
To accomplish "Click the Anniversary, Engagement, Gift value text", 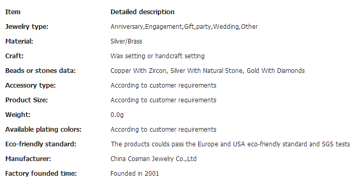I will coord(184,27).
